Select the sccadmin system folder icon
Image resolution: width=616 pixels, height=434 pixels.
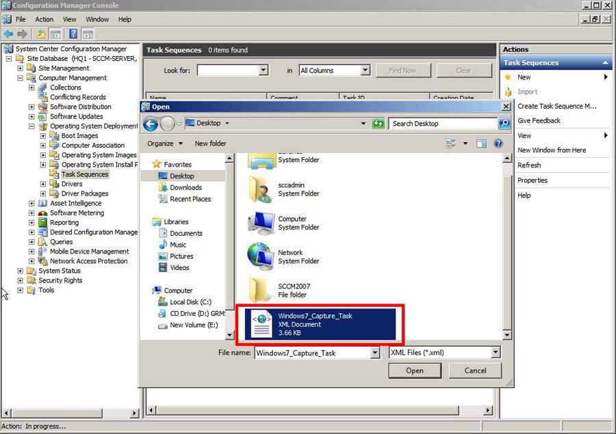tap(261, 189)
